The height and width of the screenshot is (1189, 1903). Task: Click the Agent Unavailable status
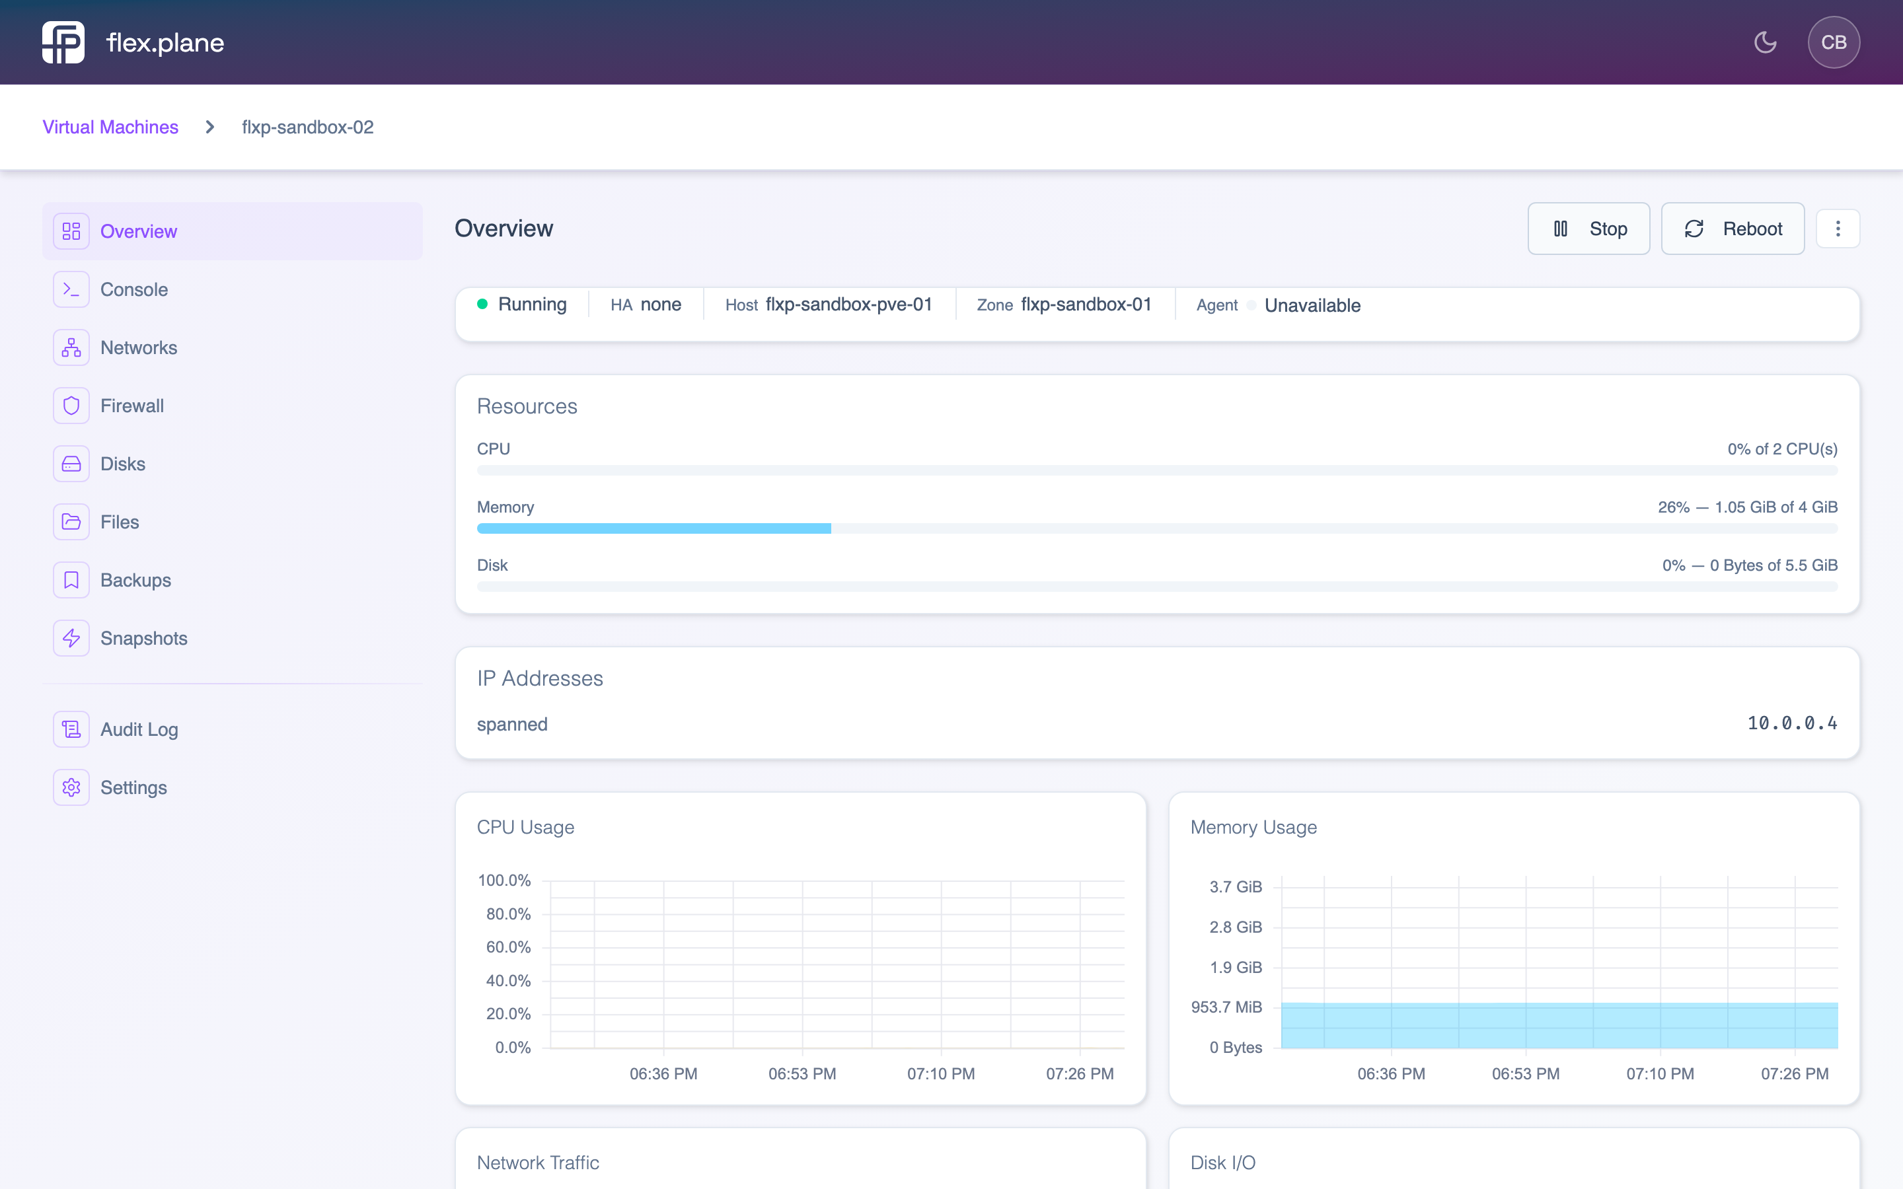point(1279,305)
